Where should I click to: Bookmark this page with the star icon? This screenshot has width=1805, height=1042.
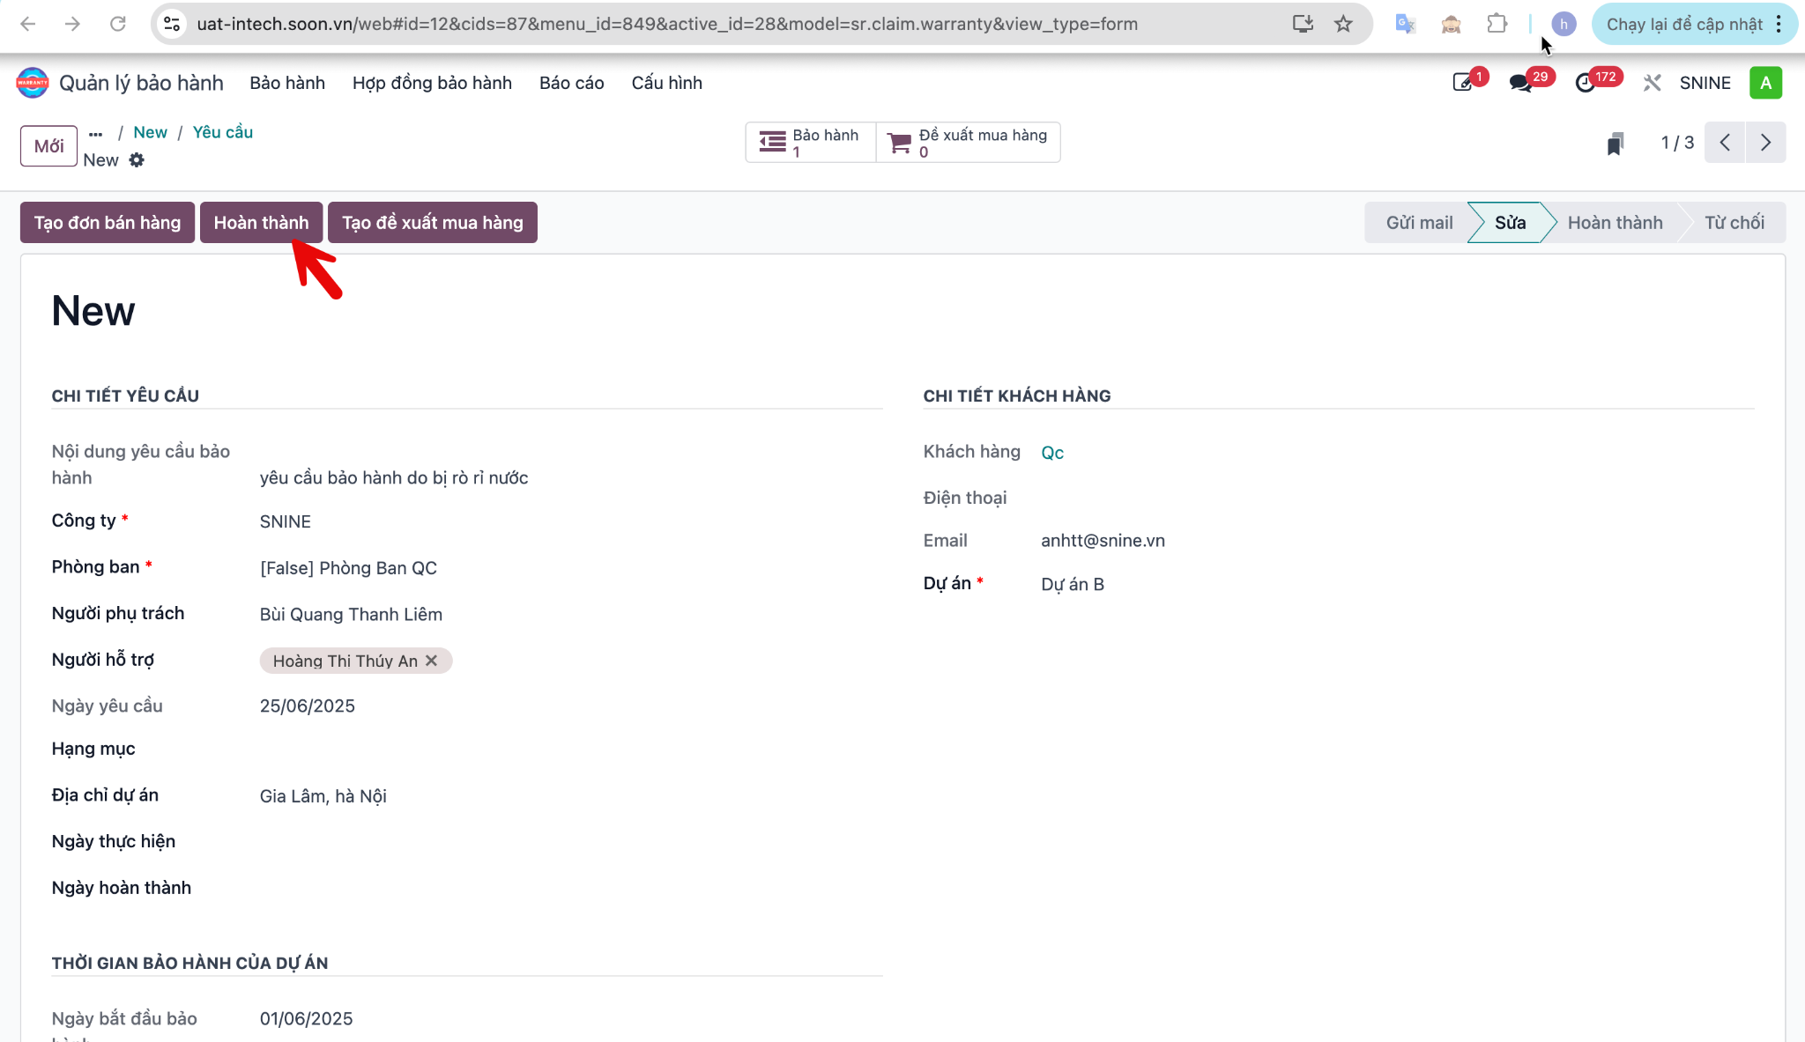click(1343, 24)
